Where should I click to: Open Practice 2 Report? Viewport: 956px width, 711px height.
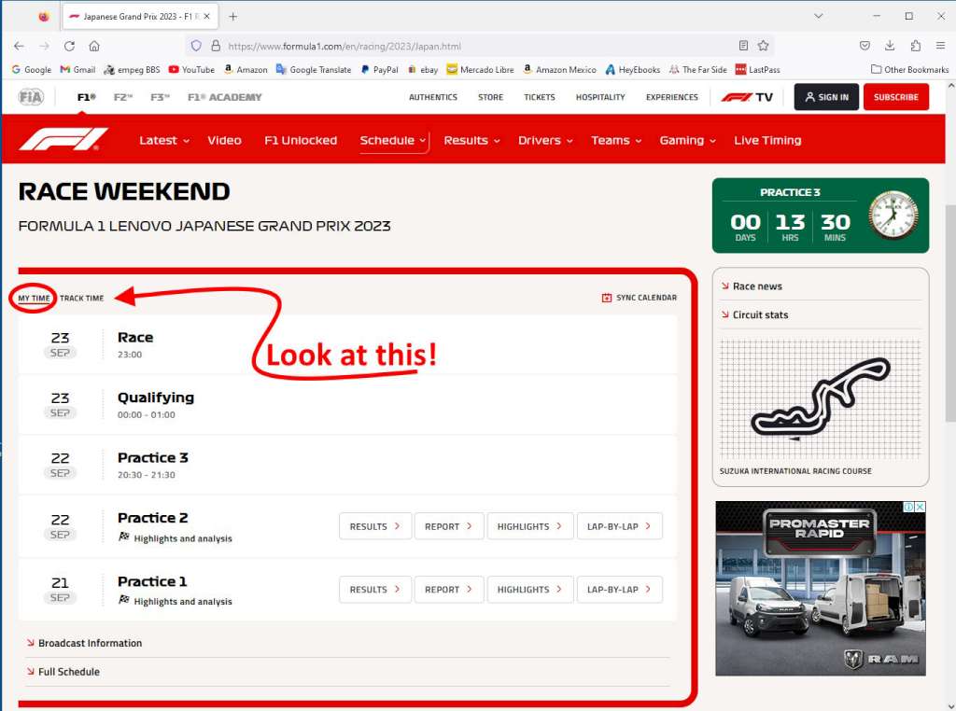pyautogui.click(x=449, y=526)
